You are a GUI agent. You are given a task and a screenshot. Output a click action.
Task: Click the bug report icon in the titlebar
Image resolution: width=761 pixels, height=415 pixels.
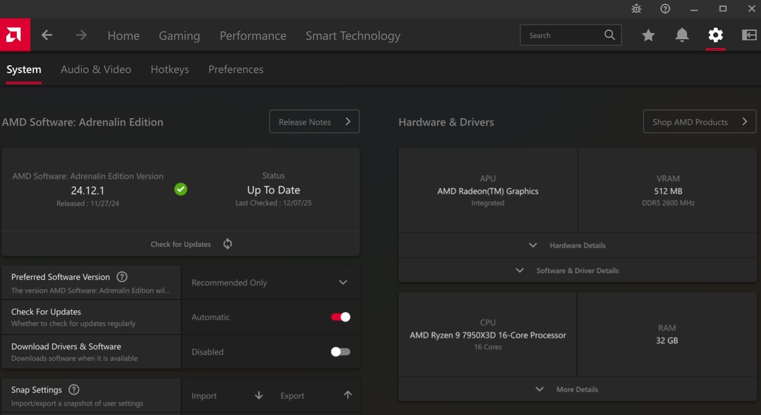tap(636, 8)
